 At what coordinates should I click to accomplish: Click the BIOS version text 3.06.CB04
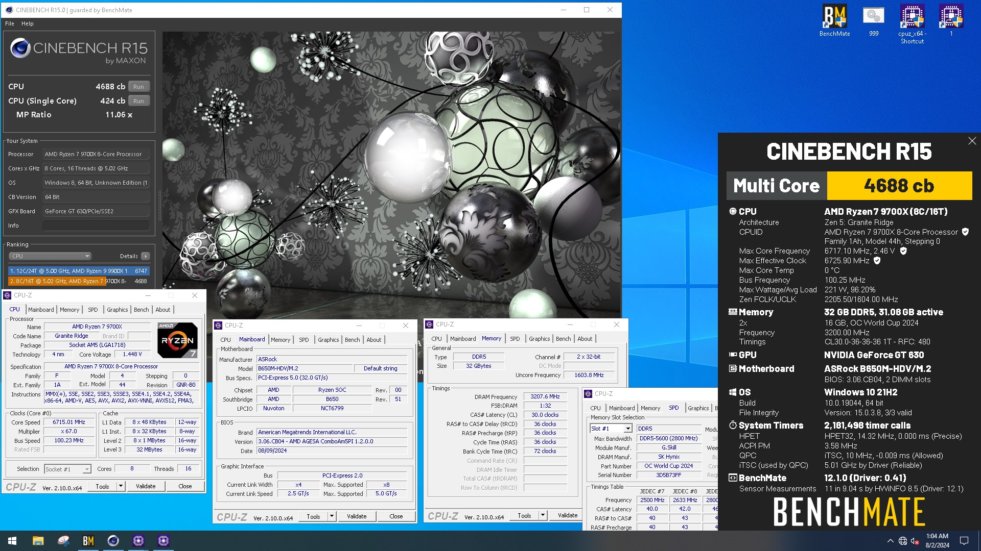[332, 442]
